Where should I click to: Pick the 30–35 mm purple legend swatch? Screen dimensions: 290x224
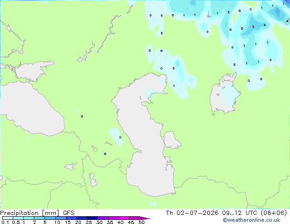pos(102,218)
